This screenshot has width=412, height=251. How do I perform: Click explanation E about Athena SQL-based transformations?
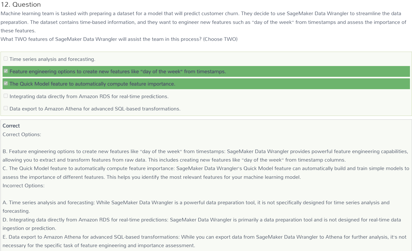pos(204,241)
